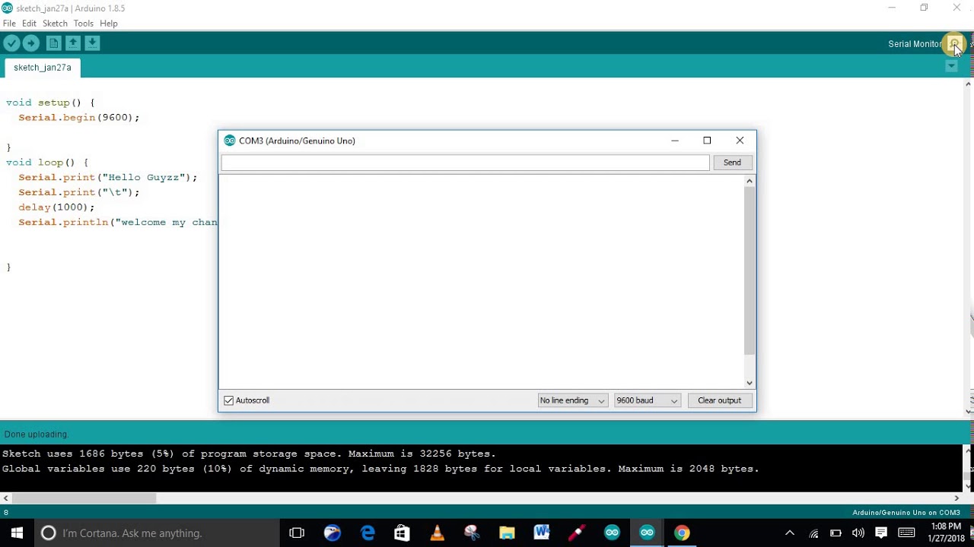Screen dimensions: 974x547
Task: Open the Edit menu
Action: (29, 24)
